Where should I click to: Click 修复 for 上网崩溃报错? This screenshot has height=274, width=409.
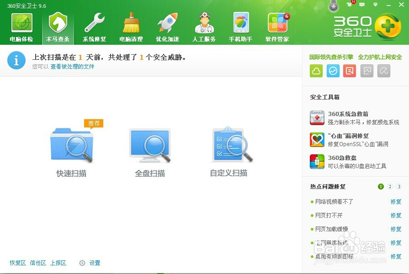396,242
